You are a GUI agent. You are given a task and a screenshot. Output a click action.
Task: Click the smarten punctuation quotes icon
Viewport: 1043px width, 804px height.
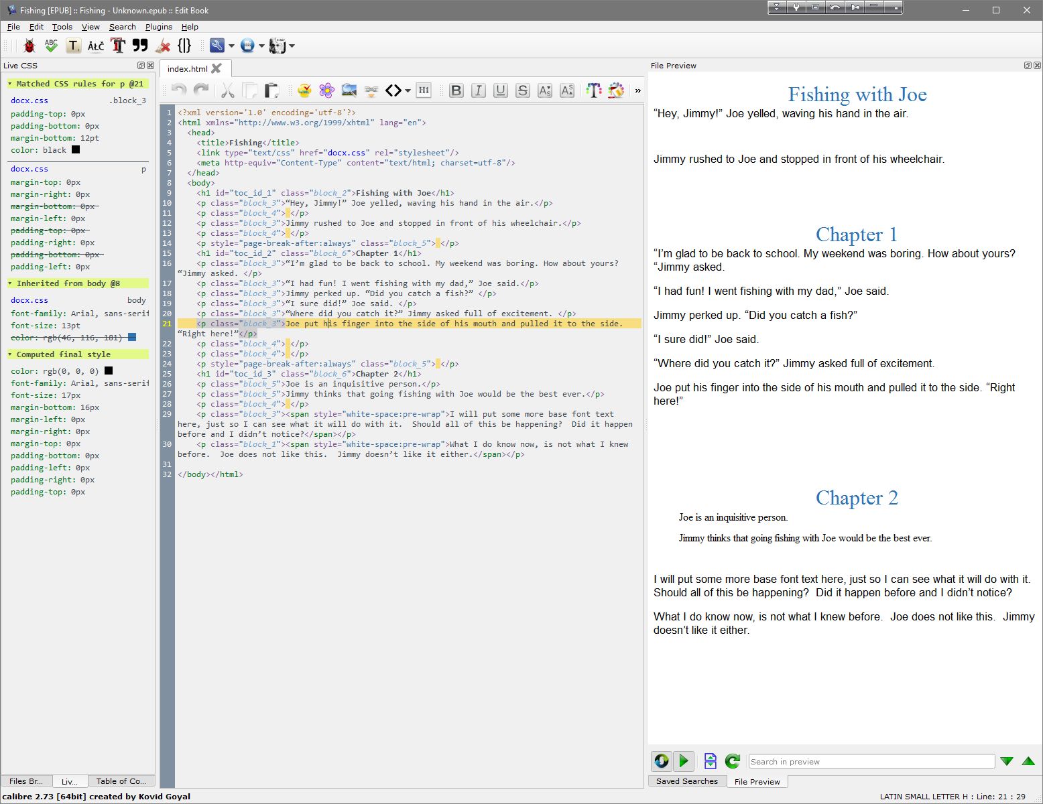[140, 46]
